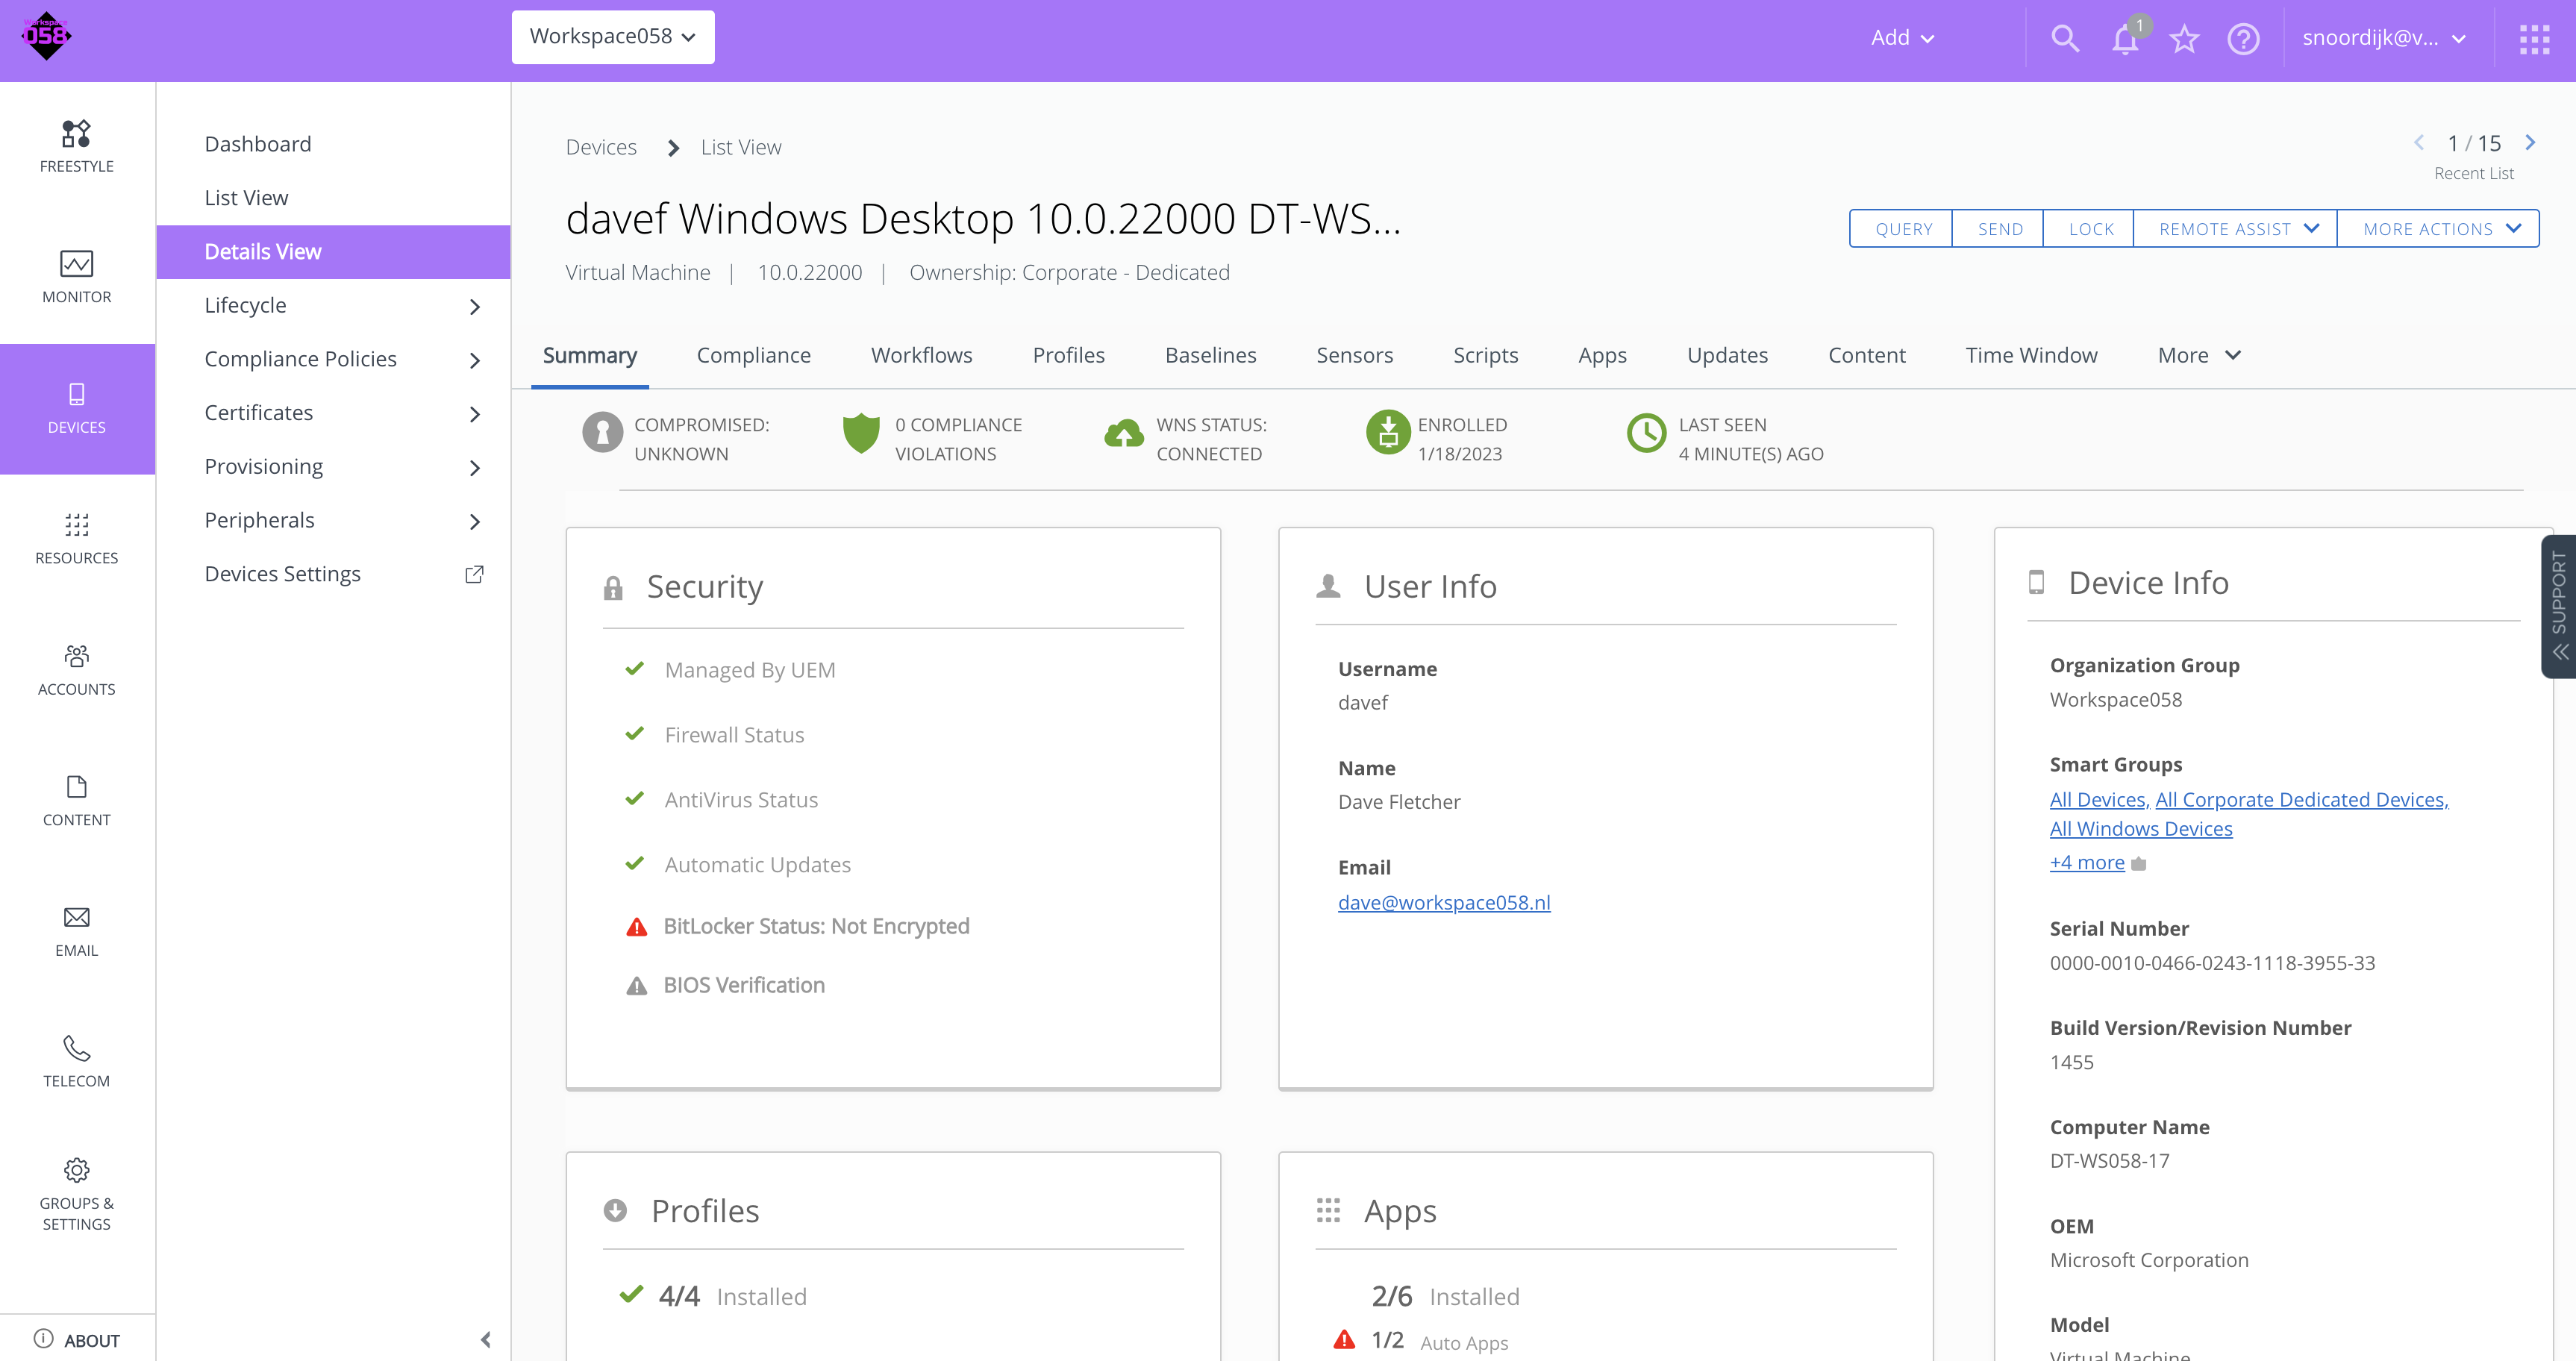Open the More Actions dropdown

click(2438, 229)
